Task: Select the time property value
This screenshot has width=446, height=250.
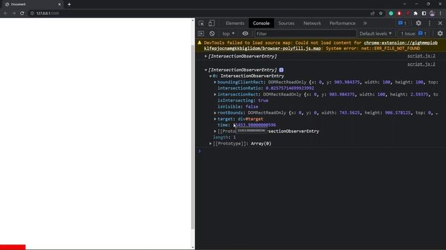Action: 255,125
